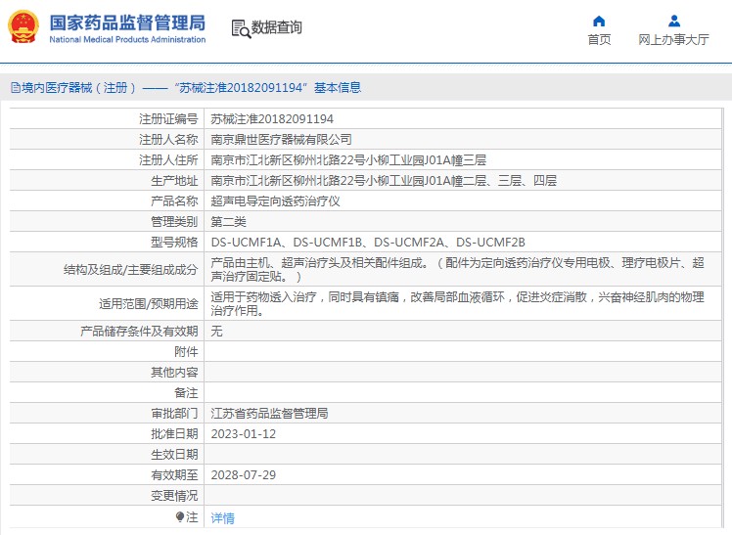This screenshot has height=535, width=732.
Task: Click the 首页 home icon
Action: tap(599, 21)
